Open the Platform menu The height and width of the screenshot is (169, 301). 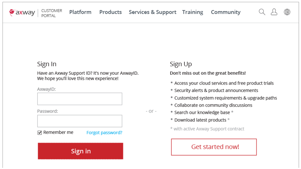click(x=80, y=12)
